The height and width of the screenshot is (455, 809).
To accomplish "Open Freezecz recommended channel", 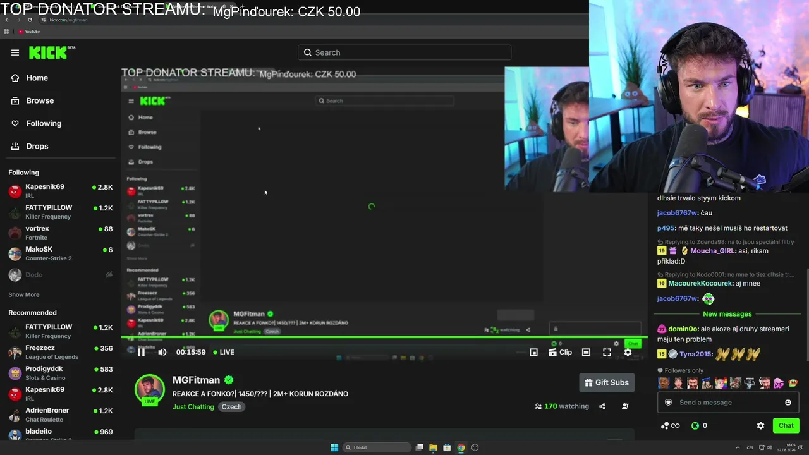I will (x=60, y=352).
